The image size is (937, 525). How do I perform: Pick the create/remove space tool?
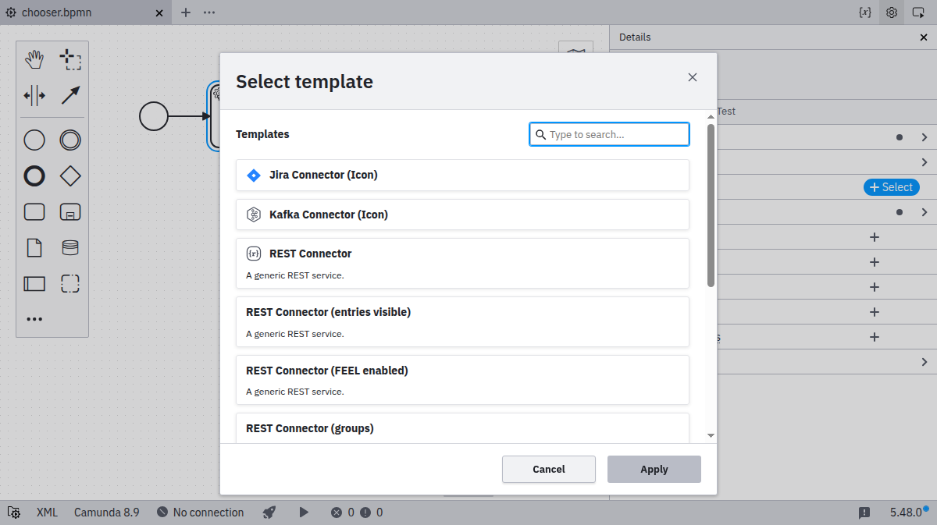tap(34, 95)
